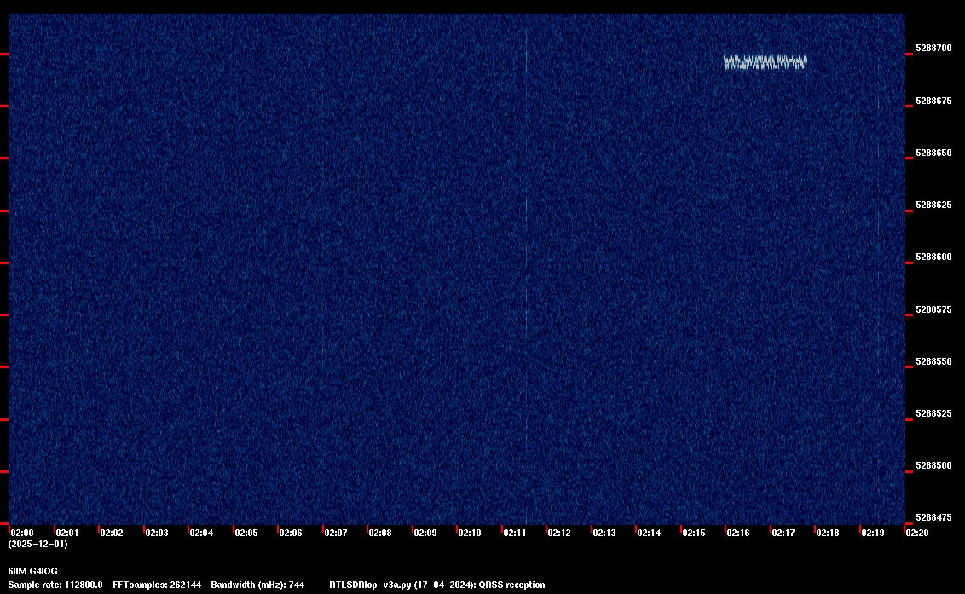Click the (2025-12-01) date text
Viewport: 965px width, 594px height.
click(38, 544)
